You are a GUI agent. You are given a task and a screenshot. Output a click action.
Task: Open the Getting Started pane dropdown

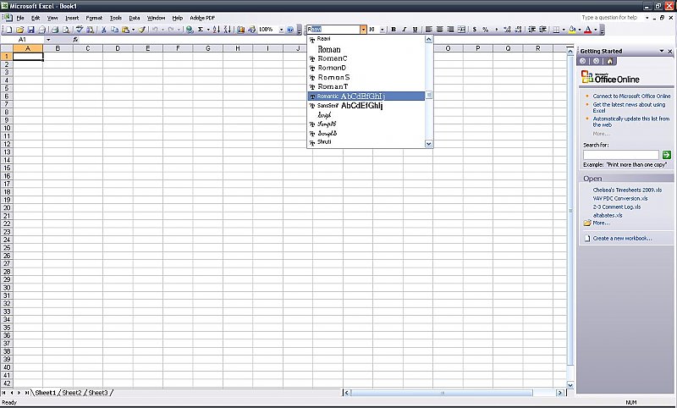662,51
